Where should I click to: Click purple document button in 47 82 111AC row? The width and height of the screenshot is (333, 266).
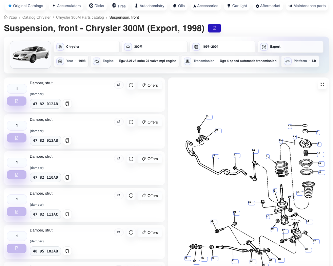click(17, 212)
